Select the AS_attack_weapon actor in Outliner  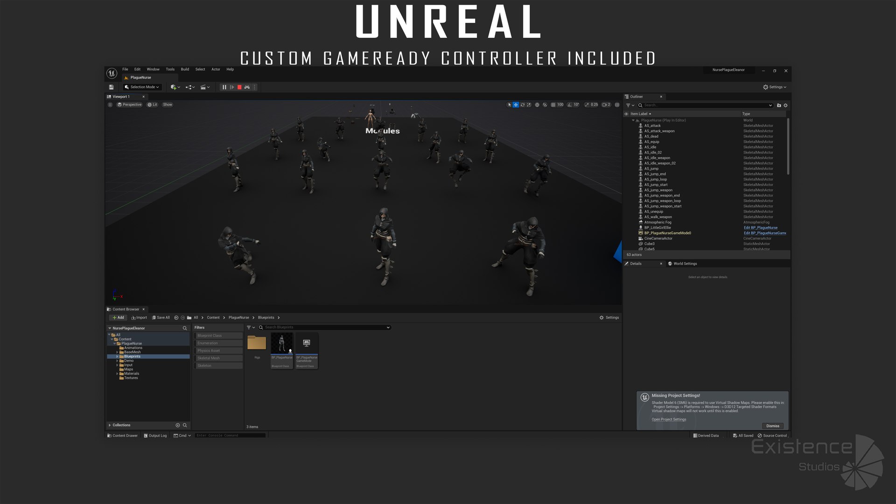[x=659, y=131]
